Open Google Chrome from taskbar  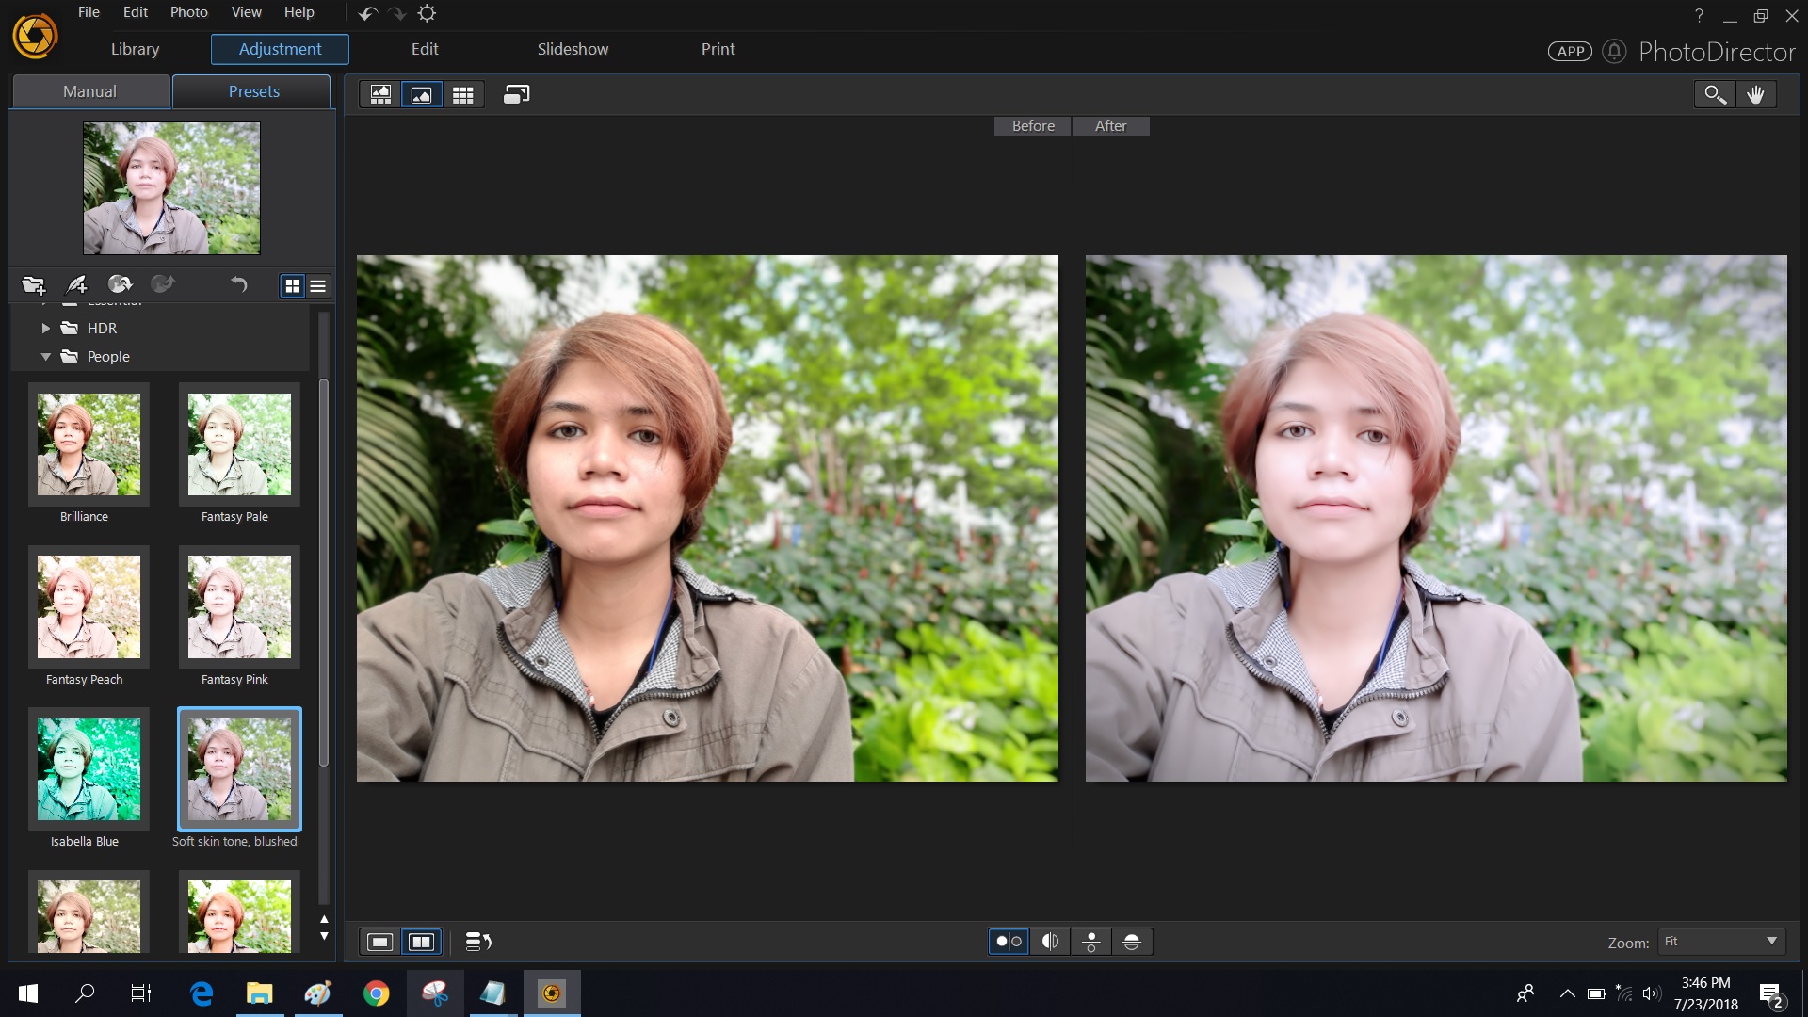pos(376,993)
